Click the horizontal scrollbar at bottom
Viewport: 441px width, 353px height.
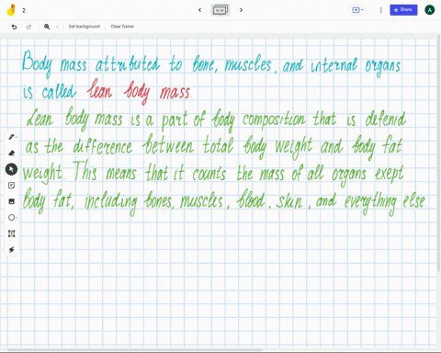tap(135, 349)
